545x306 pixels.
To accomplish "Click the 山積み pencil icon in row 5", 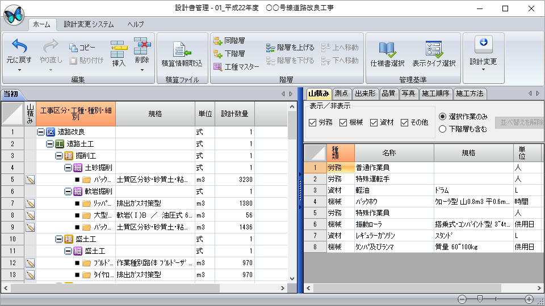I will click(x=30, y=180).
